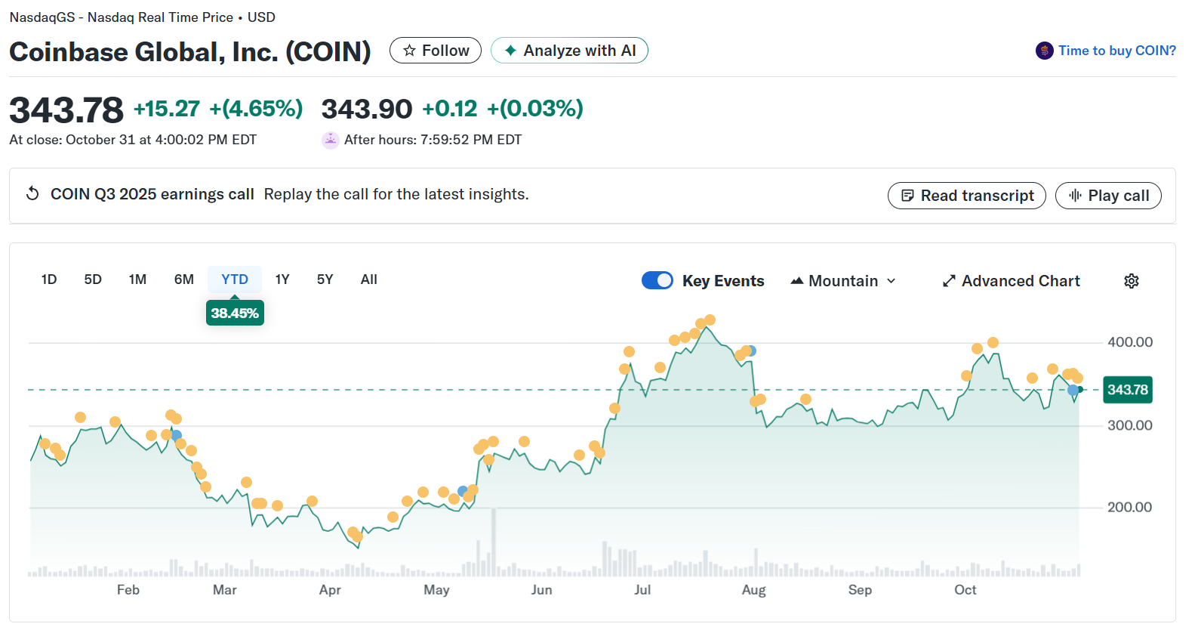This screenshot has height=633, width=1201.
Task: Switch to the 1D time range tab
Action: tap(48, 279)
